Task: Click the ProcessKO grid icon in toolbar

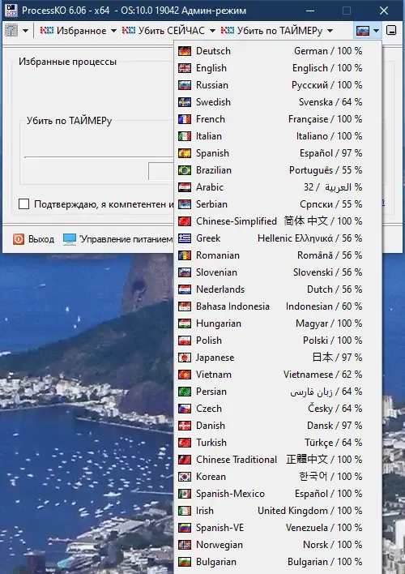Action: [x=11, y=30]
